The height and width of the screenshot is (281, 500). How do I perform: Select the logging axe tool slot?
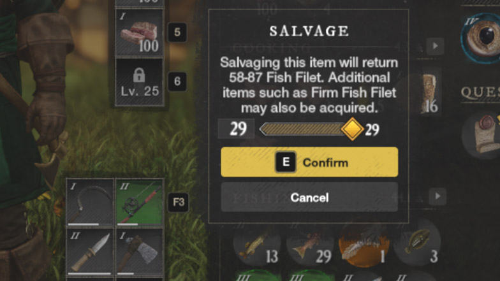tap(140, 252)
